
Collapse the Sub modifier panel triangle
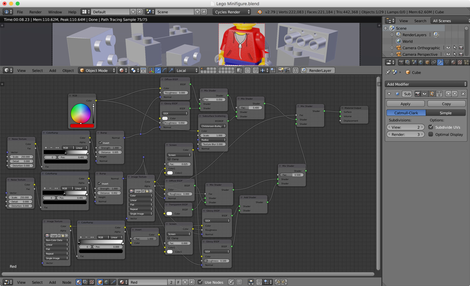click(x=389, y=94)
